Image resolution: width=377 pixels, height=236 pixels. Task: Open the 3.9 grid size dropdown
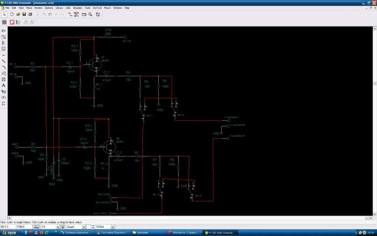pyautogui.click(x=58, y=227)
